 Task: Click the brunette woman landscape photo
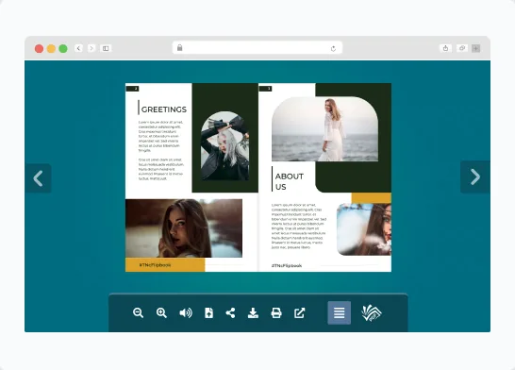click(184, 228)
